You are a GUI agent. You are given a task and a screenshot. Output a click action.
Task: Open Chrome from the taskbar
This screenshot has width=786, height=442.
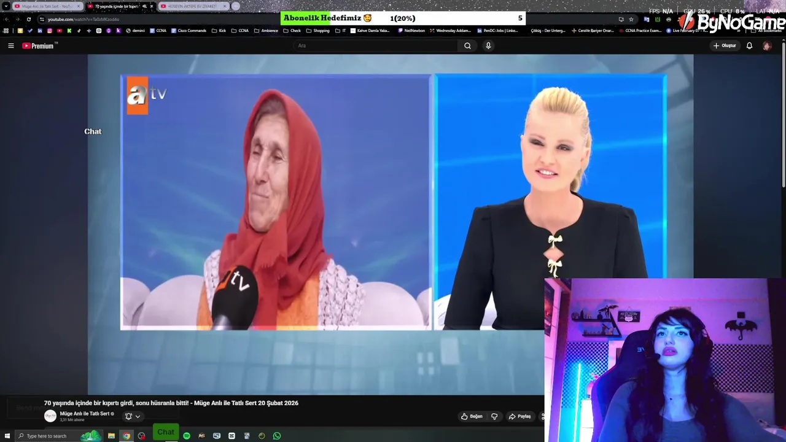126,436
